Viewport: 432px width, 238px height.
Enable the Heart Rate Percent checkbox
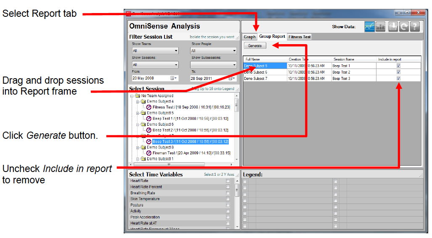point(228,187)
